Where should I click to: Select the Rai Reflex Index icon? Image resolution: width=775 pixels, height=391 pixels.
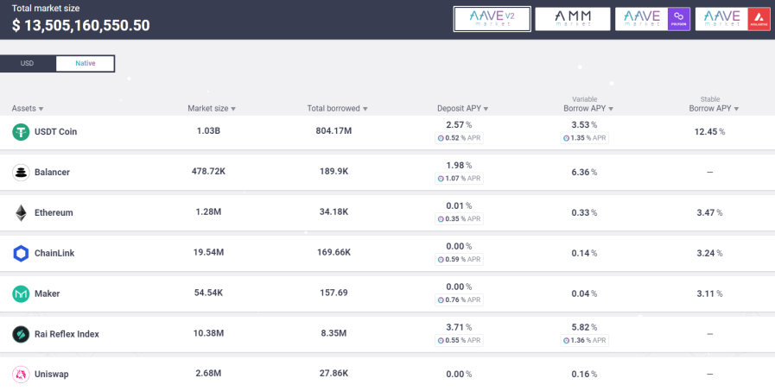coord(21,334)
